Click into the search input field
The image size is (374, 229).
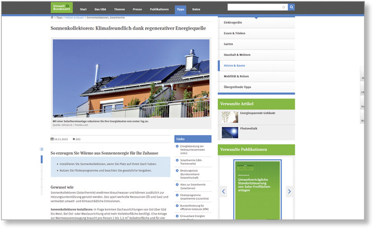254,7
